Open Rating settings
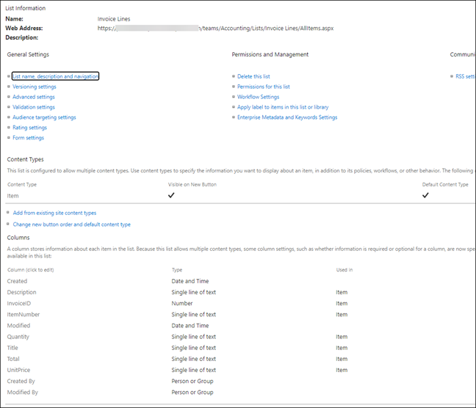 (x=29, y=128)
